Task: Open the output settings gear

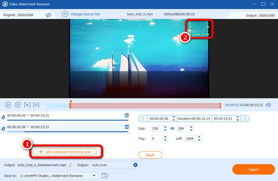Action: click(x=135, y=165)
